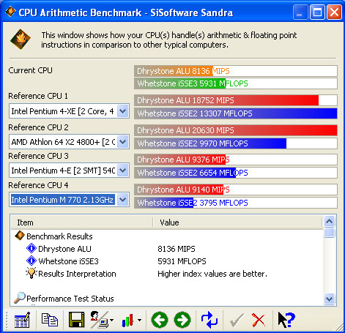Save results using the floppy disk icon
This screenshot has height=333, width=345.
(76, 320)
